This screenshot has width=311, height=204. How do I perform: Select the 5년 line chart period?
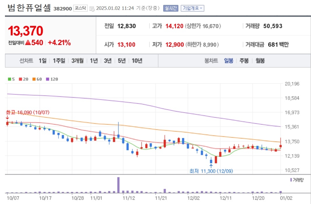pyautogui.click(x=122, y=61)
